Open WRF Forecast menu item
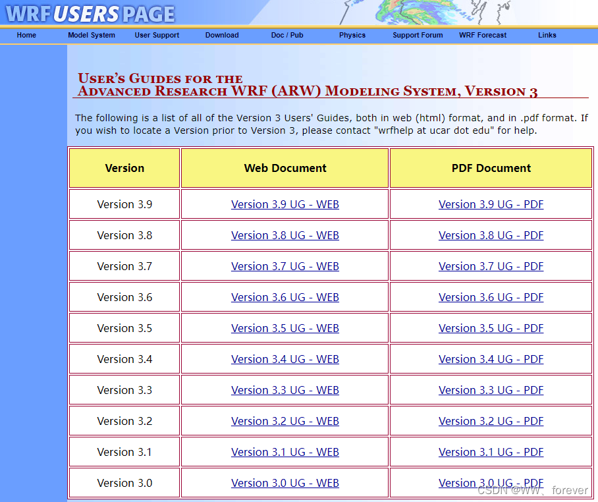 point(483,35)
